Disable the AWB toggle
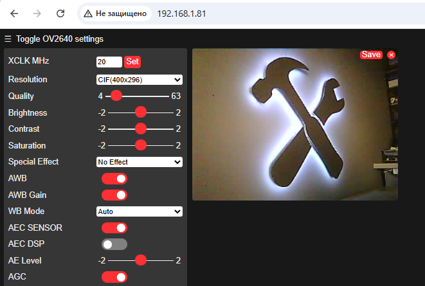Screen dimensions: 425x286 click(x=114, y=179)
